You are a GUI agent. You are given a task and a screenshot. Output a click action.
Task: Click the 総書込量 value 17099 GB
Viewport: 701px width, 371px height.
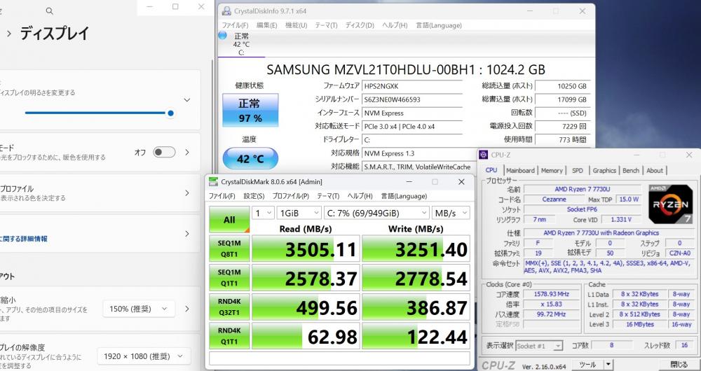(562, 99)
